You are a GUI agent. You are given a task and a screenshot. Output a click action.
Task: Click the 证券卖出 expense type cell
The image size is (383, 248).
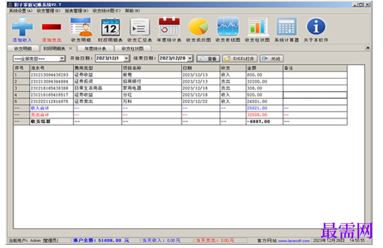97,102
